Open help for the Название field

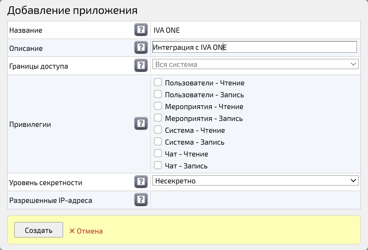pos(141,30)
